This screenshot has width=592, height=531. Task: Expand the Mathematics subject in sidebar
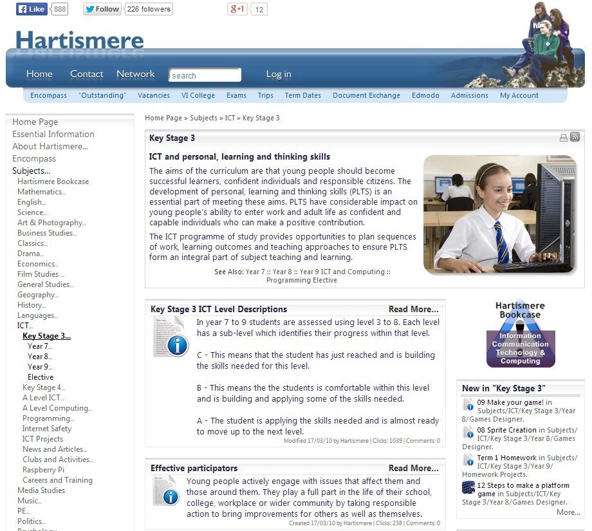41,192
